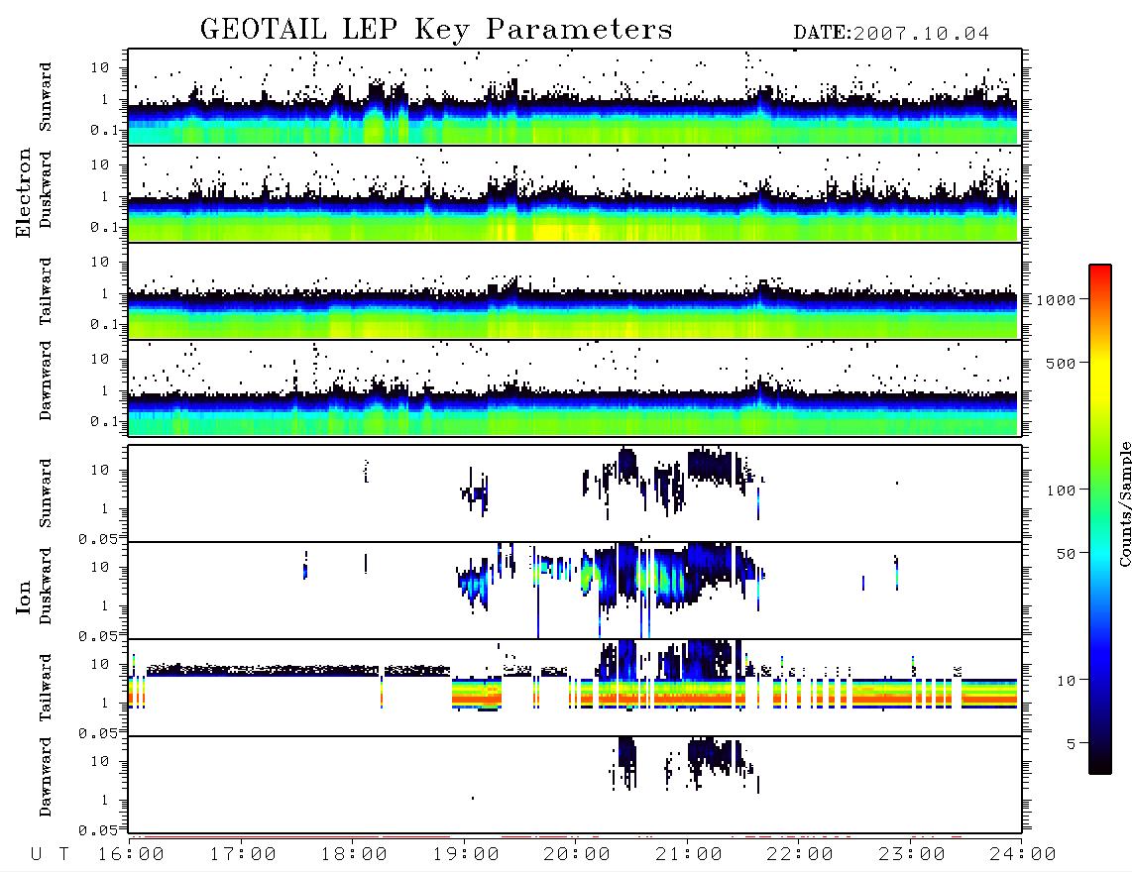Click the 22:00 time tick label
This screenshot has width=1132, height=872.
point(800,855)
